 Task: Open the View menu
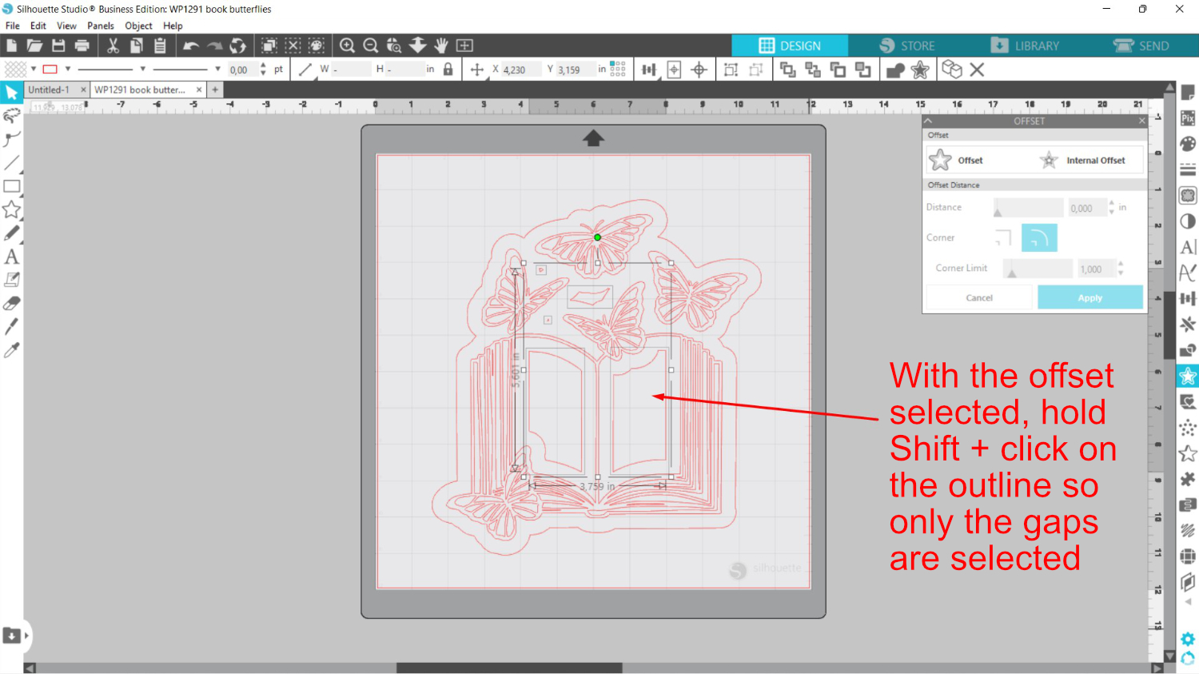[66, 26]
